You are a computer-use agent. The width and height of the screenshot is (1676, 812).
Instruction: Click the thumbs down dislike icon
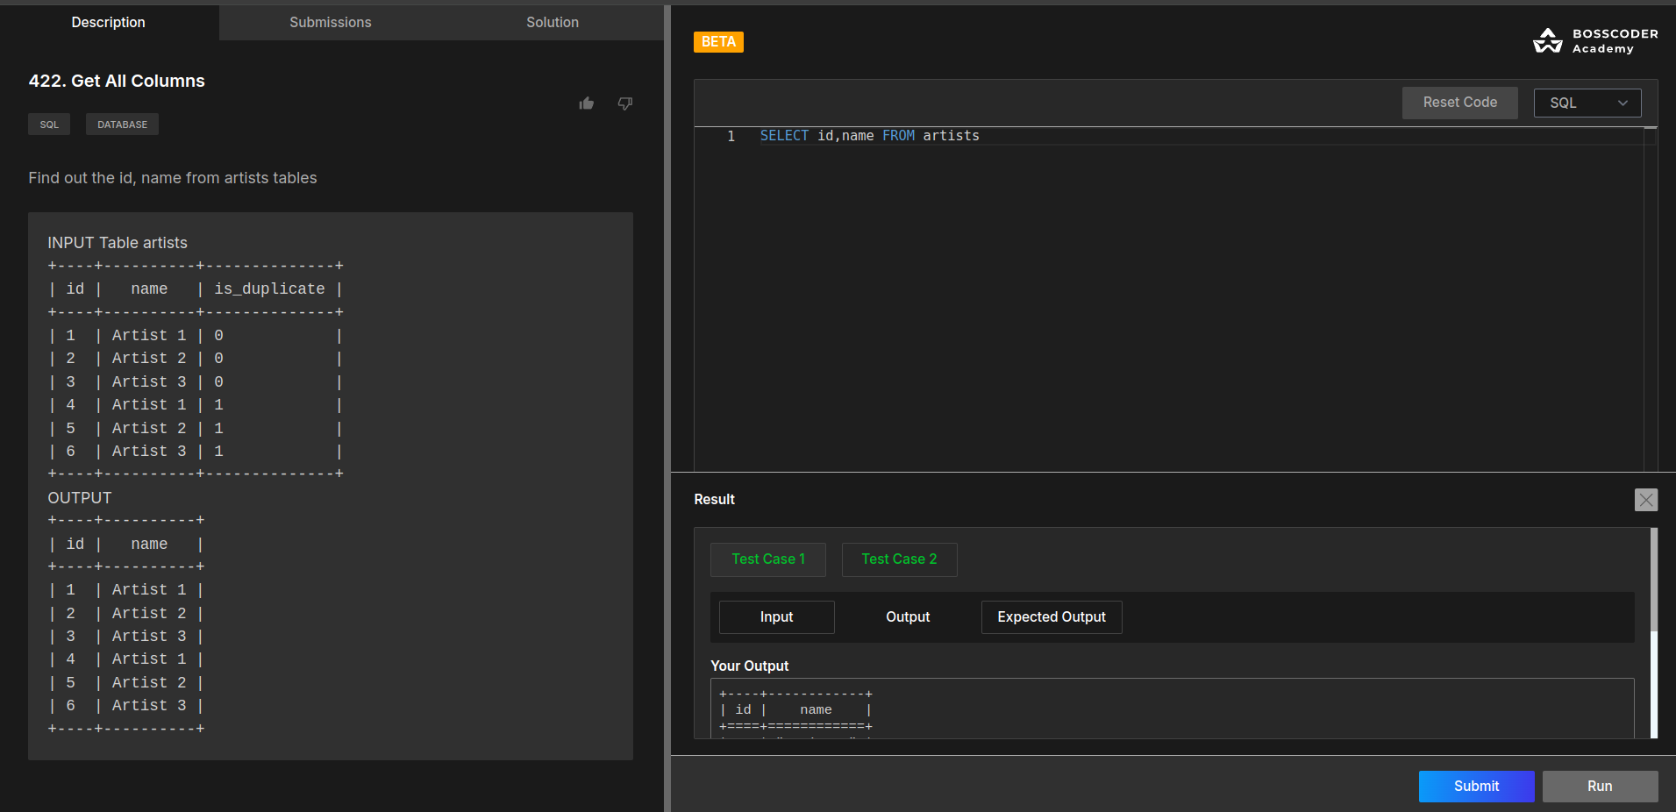point(625,103)
